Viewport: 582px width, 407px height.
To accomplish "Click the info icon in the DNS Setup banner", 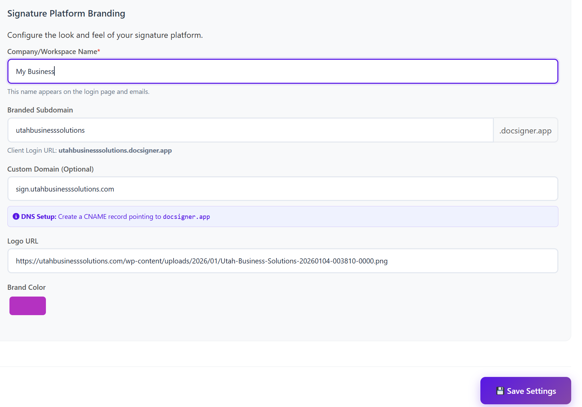I will (16, 217).
